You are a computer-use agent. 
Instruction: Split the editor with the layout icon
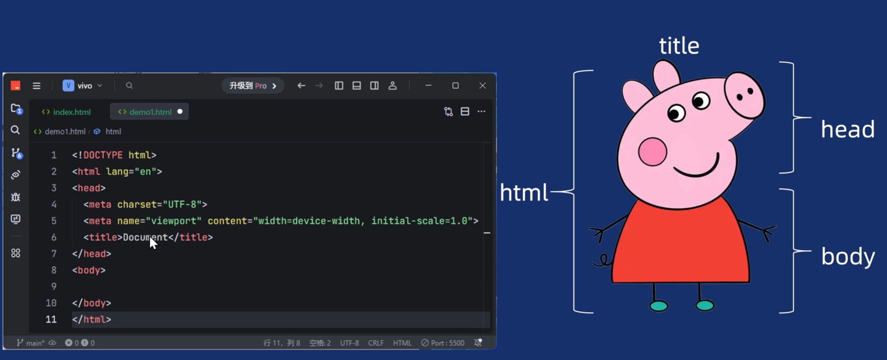tap(465, 111)
